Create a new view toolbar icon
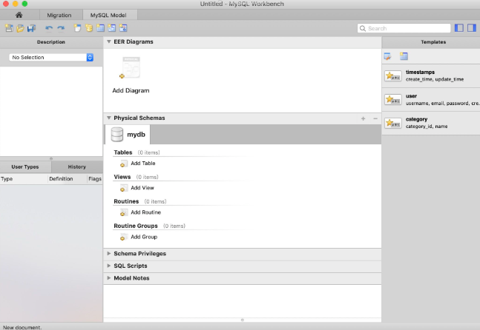The height and width of the screenshot is (330, 480). (112, 28)
